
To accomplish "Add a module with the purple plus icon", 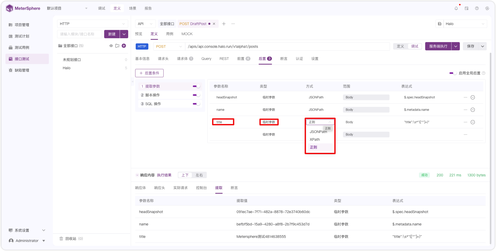I will pos(124,46).
